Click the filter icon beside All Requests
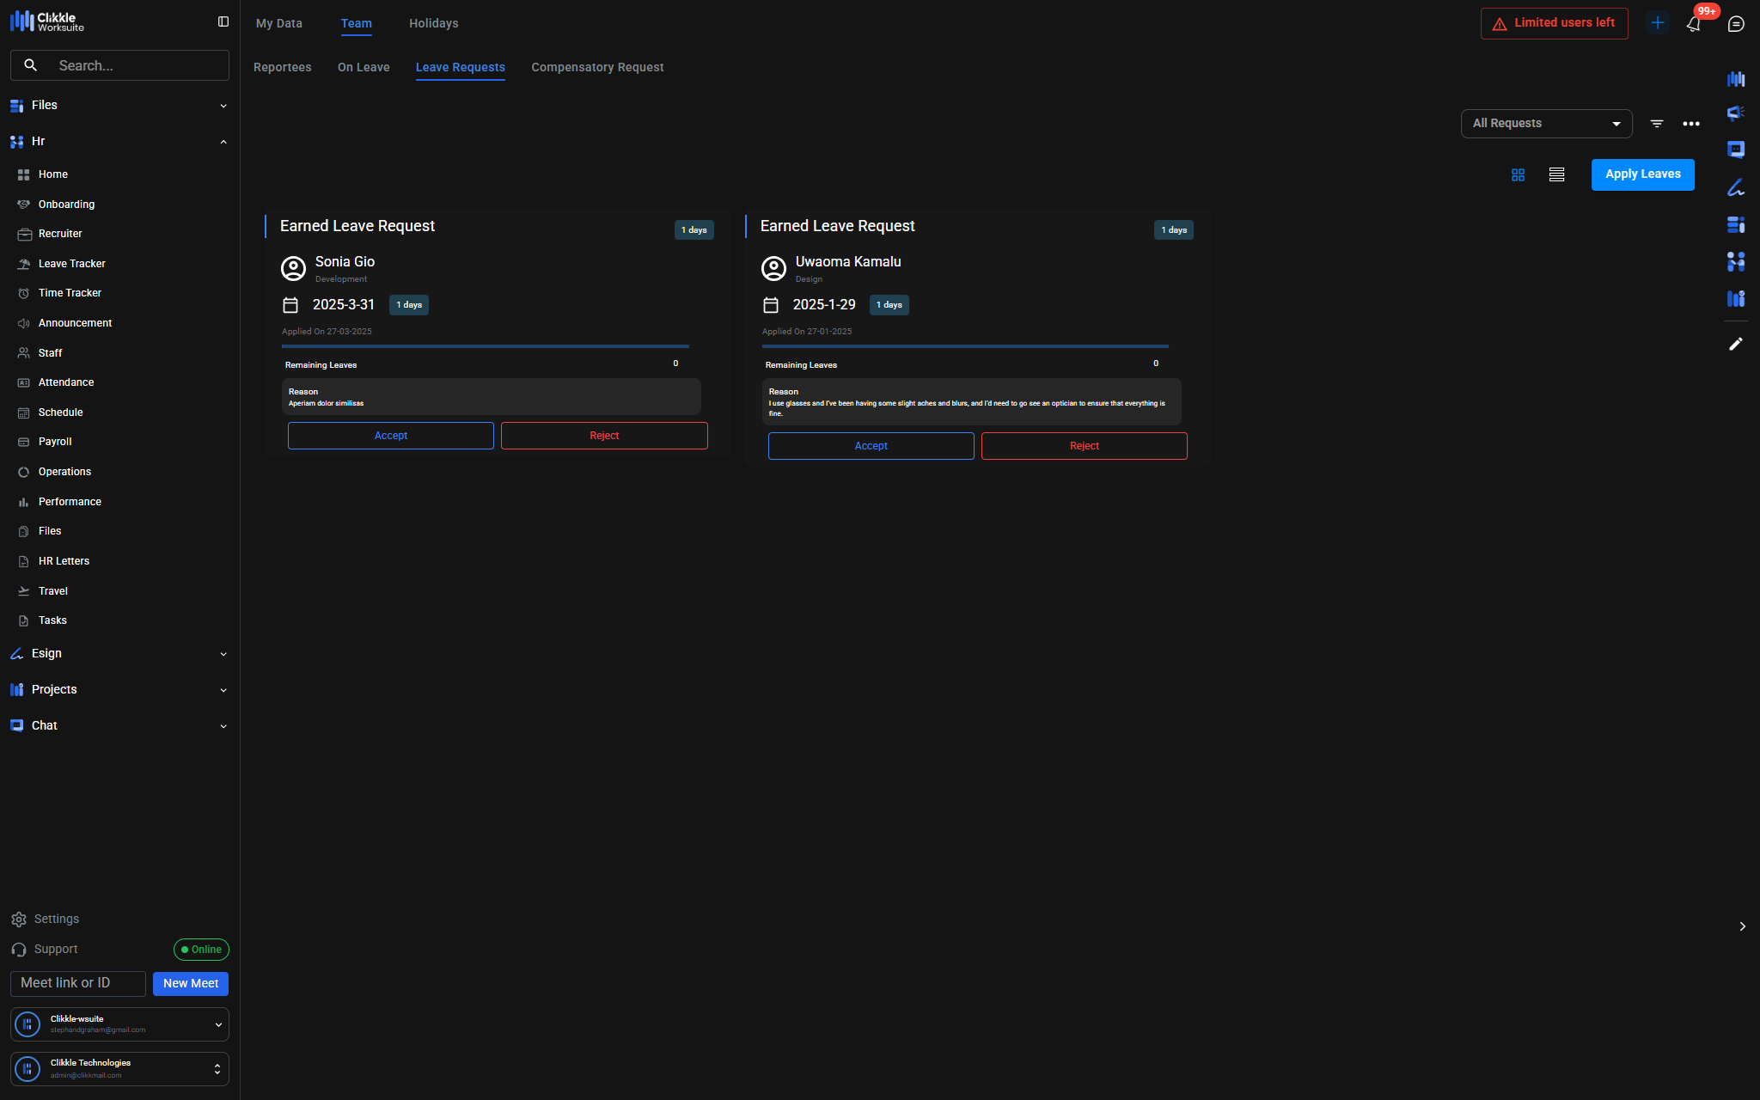Viewport: 1760px width, 1100px height. [x=1657, y=124]
